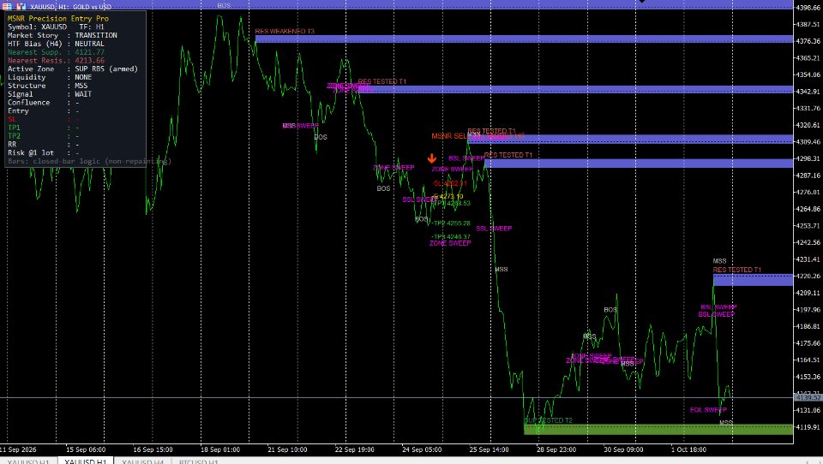The height and width of the screenshot is (464, 823).
Task: Click the 4220.26 price scale label
Action: coord(808,277)
